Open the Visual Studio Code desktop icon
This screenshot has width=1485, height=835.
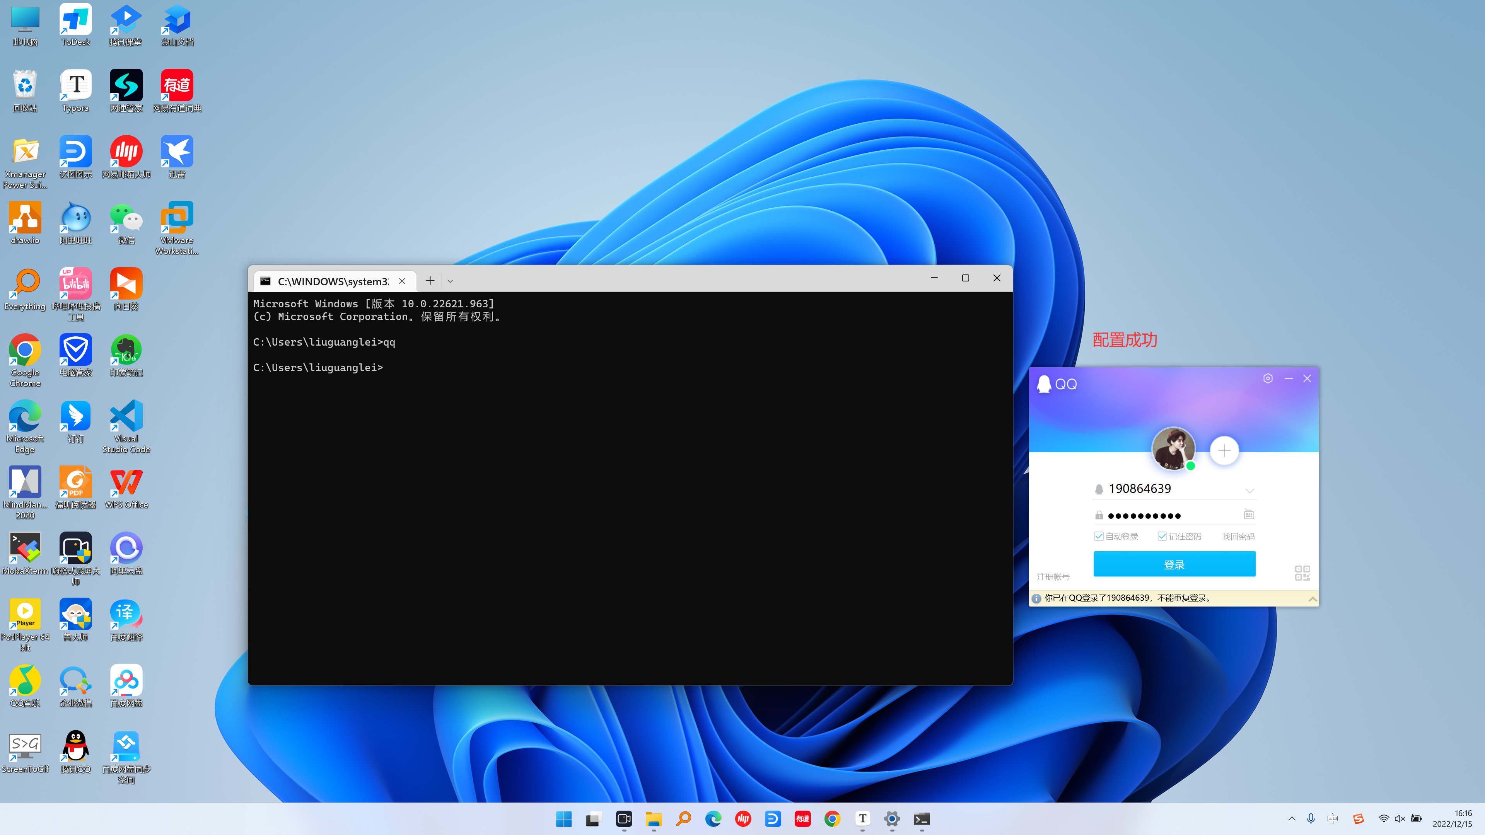[126, 426]
